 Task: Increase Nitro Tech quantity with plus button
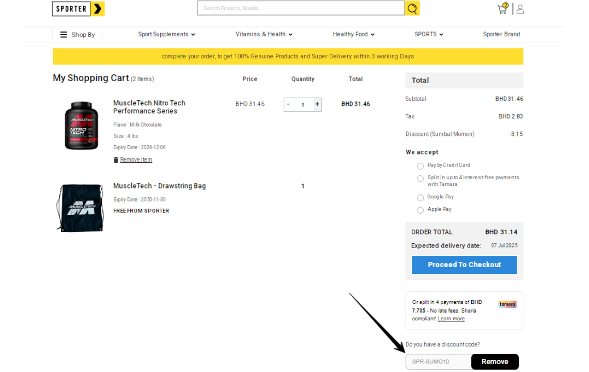point(317,104)
